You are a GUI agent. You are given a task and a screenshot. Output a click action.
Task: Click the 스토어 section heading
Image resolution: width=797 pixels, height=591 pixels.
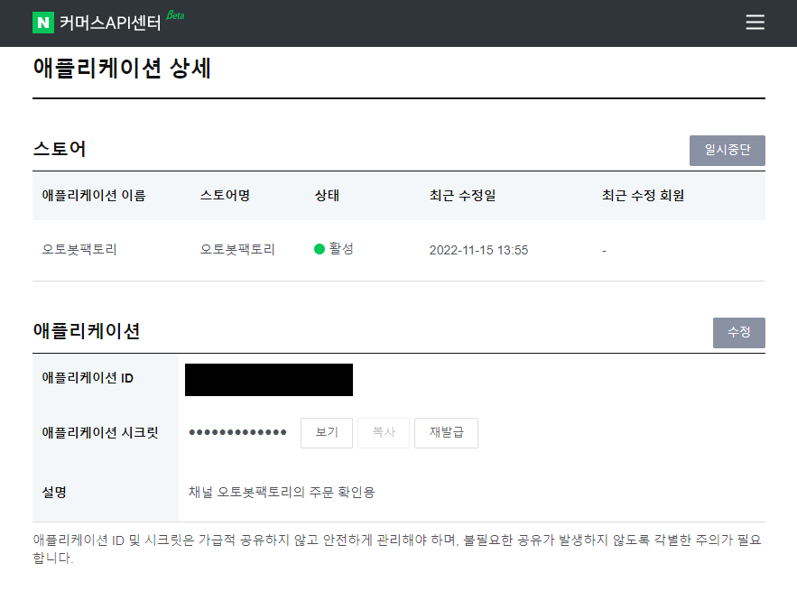tap(60, 149)
